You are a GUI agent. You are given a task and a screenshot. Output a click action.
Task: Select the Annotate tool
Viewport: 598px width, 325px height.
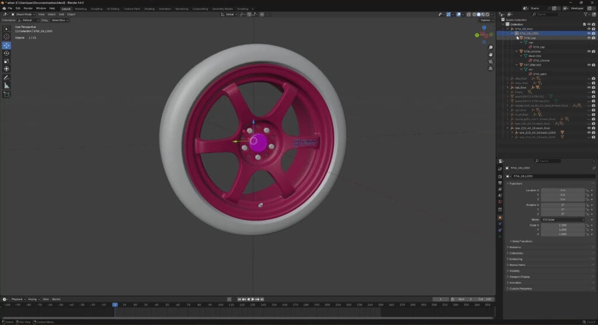point(6,78)
